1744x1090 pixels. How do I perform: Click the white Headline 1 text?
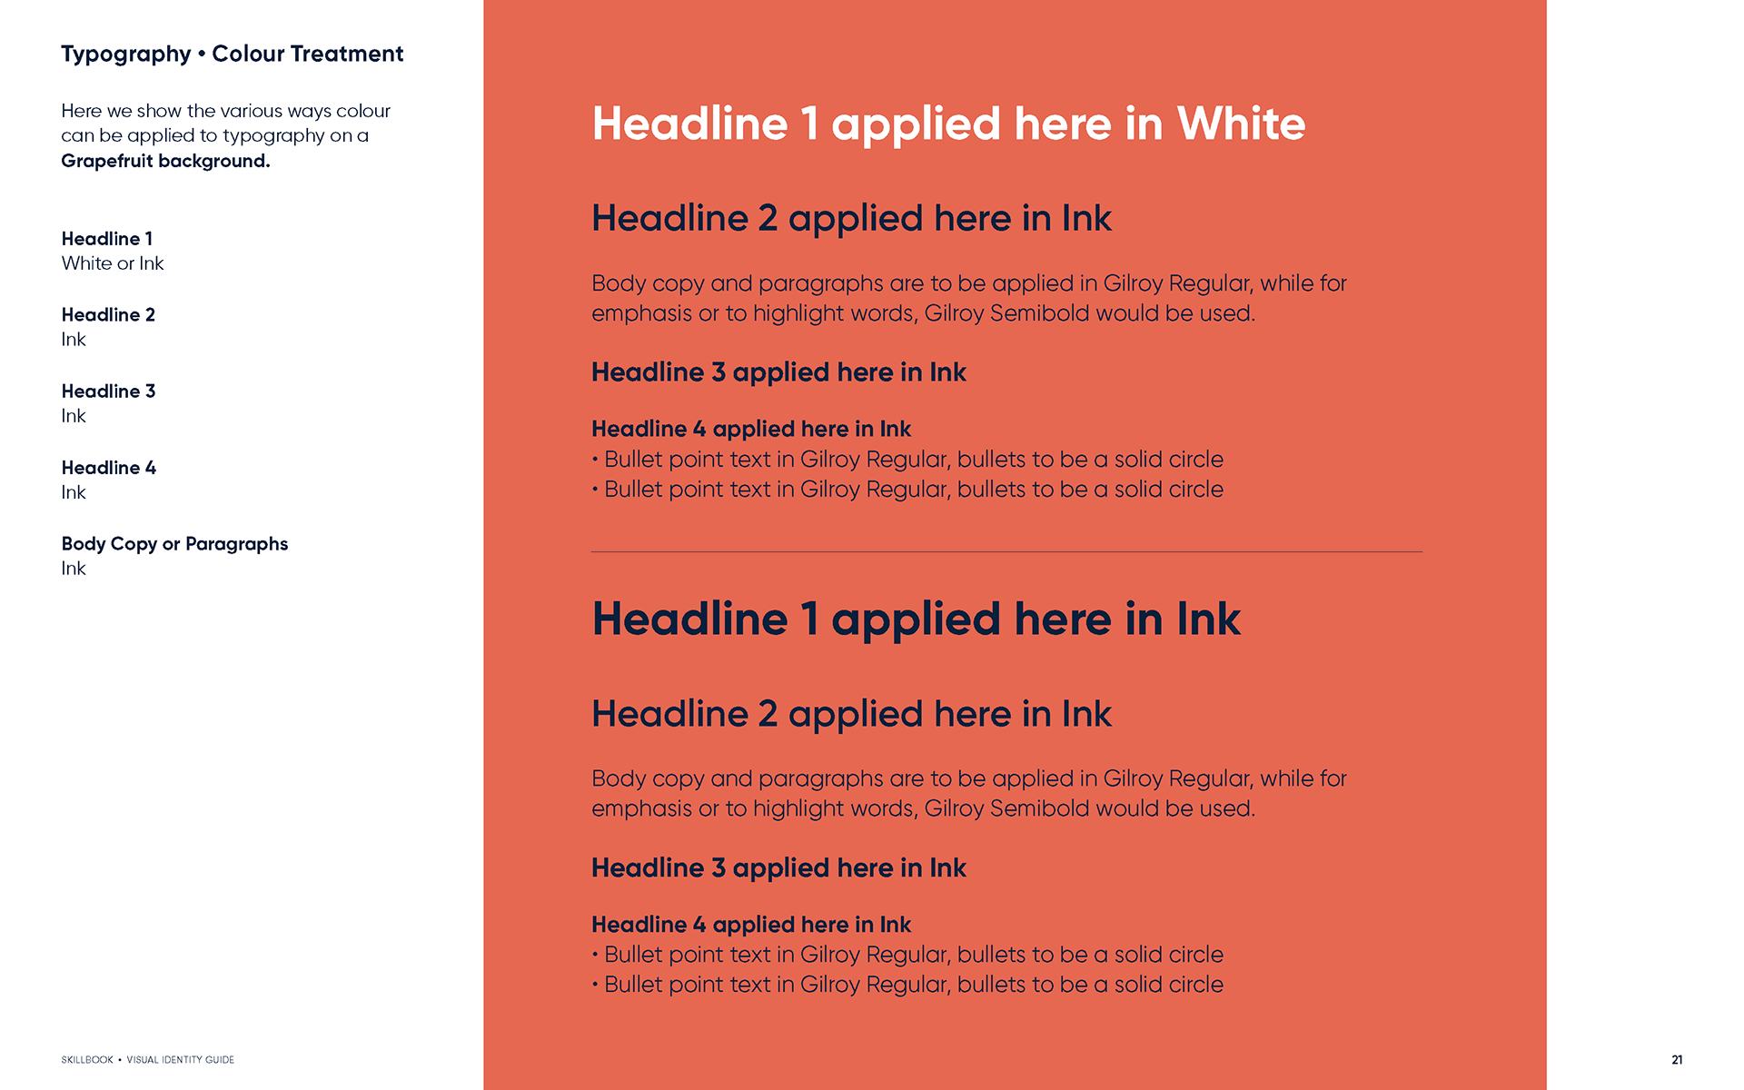click(x=947, y=124)
